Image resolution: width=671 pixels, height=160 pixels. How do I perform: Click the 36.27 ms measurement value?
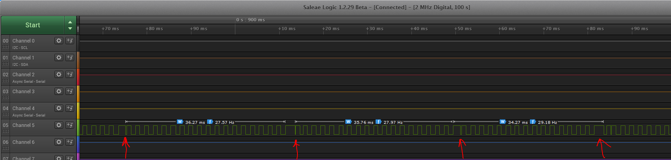tap(195, 122)
